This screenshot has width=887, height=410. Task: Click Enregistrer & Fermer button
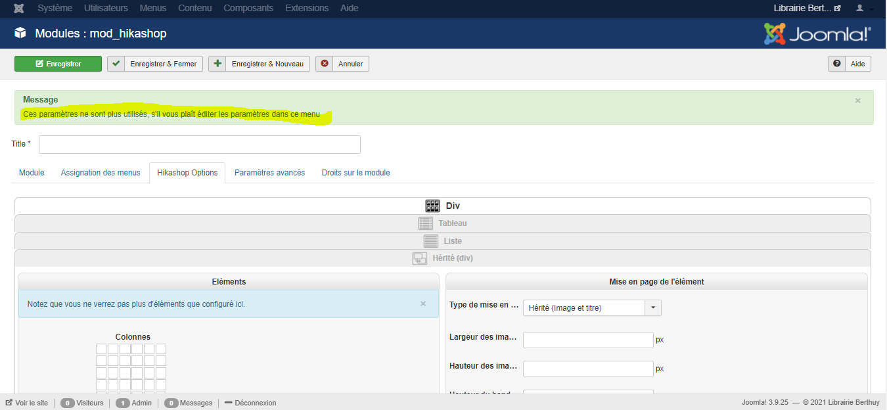coord(155,64)
